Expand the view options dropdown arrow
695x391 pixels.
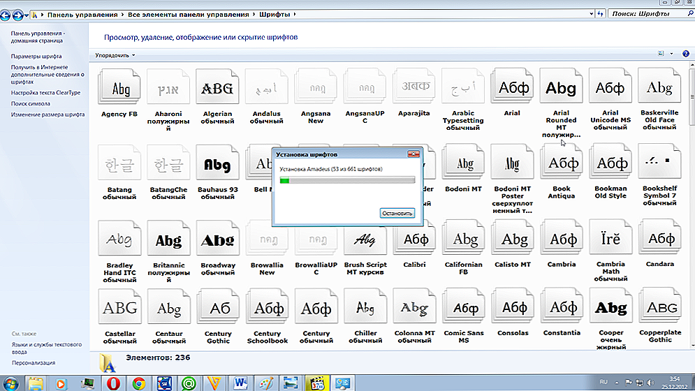click(671, 54)
